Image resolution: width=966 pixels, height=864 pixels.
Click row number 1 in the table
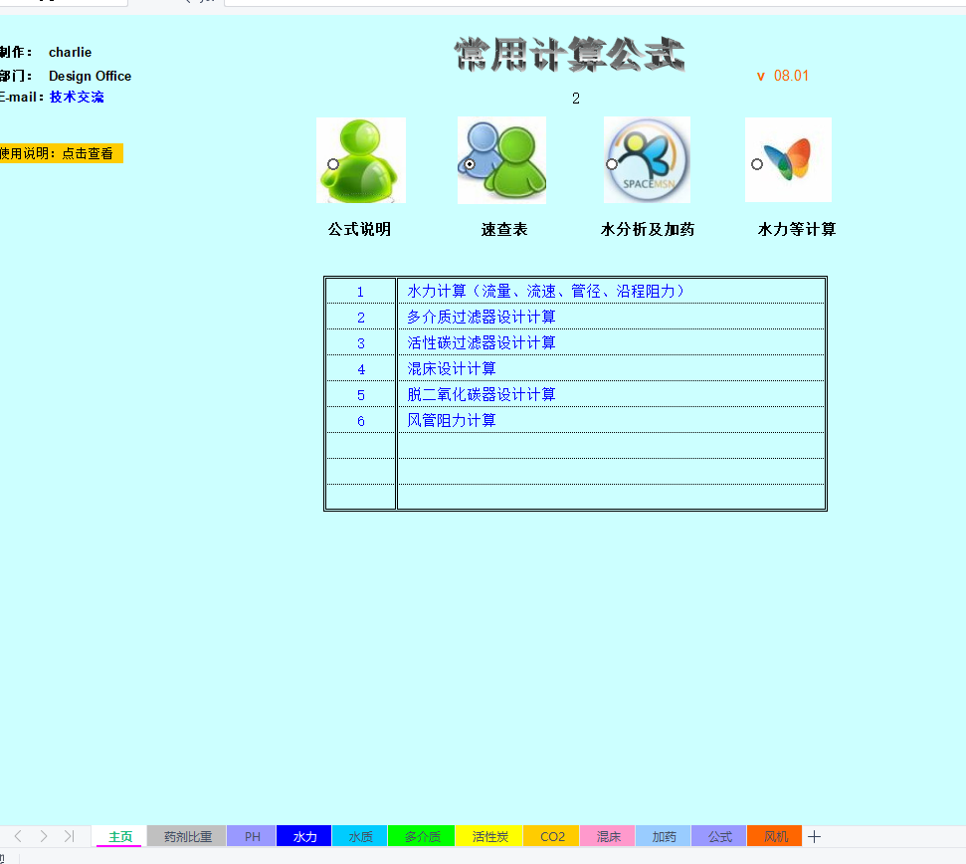click(x=360, y=292)
